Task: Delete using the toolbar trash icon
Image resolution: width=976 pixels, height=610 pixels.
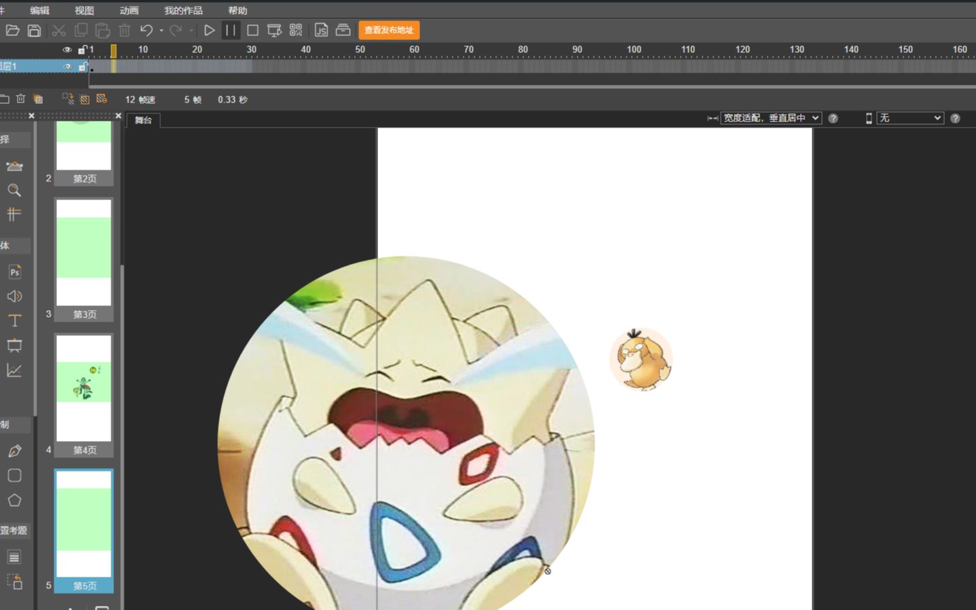Action: click(124, 30)
